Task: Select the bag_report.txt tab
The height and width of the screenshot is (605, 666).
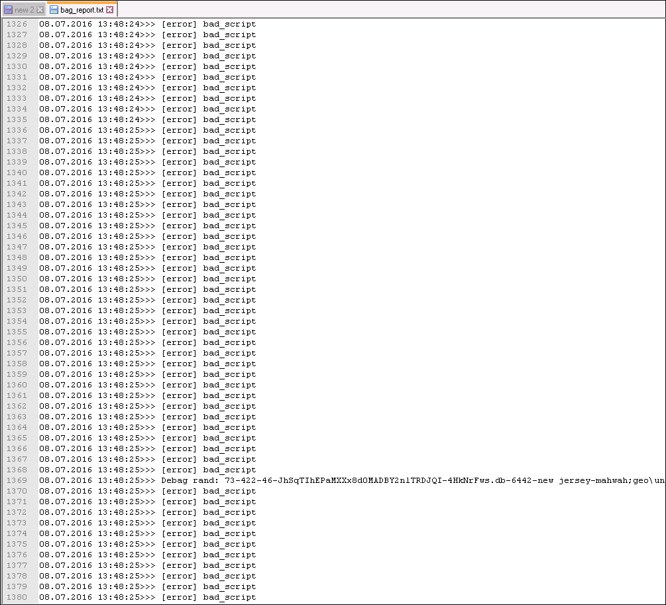Action: pos(82,9)
